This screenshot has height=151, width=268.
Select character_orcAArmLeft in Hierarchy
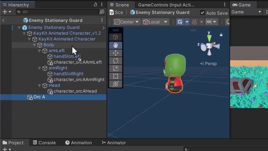78,62
